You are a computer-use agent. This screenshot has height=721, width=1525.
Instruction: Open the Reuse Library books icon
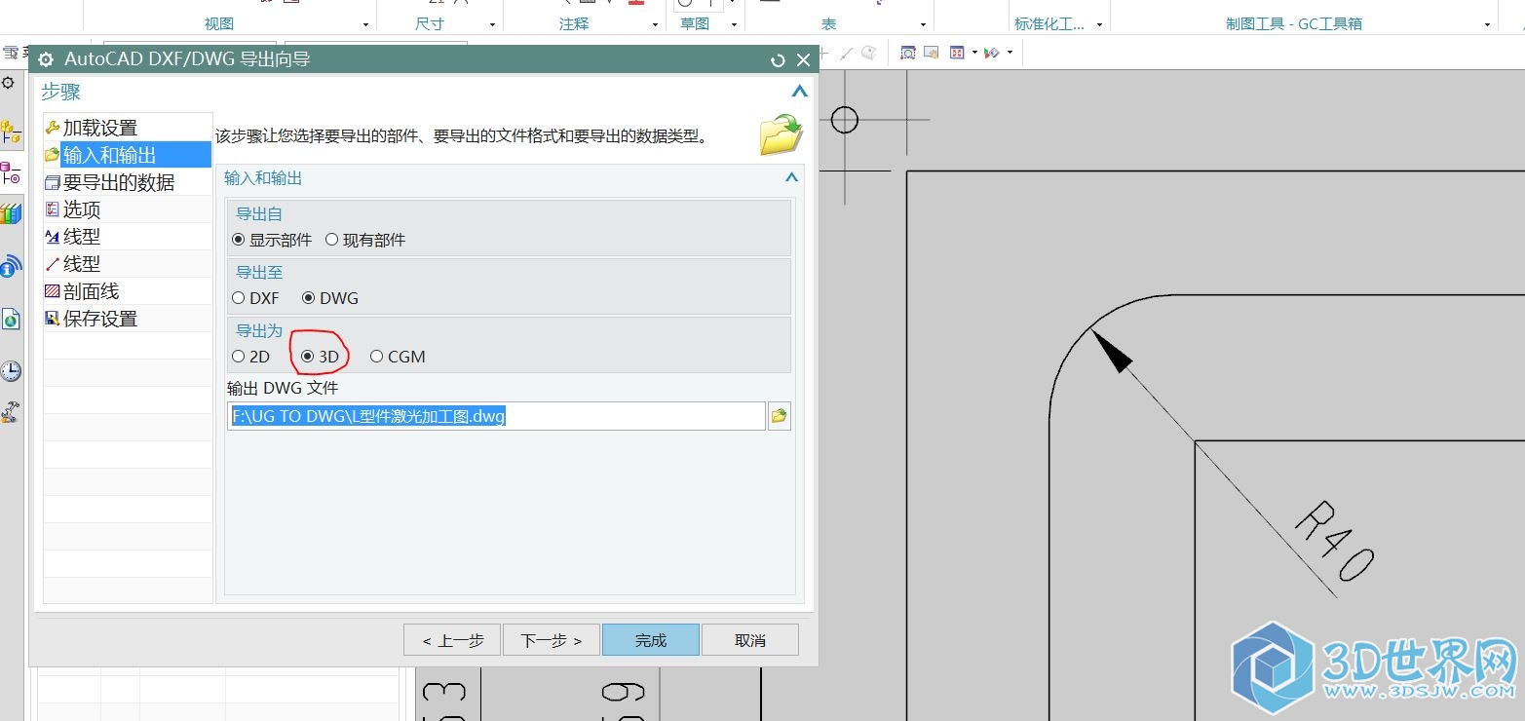pos(11,214)
